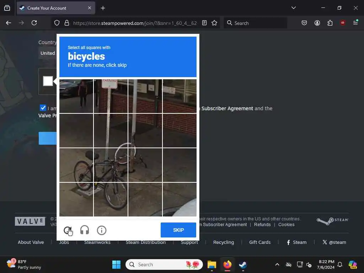The width and height of the screenshot is (364, 273).
Task: View site security lock icon
Action: 67,23
